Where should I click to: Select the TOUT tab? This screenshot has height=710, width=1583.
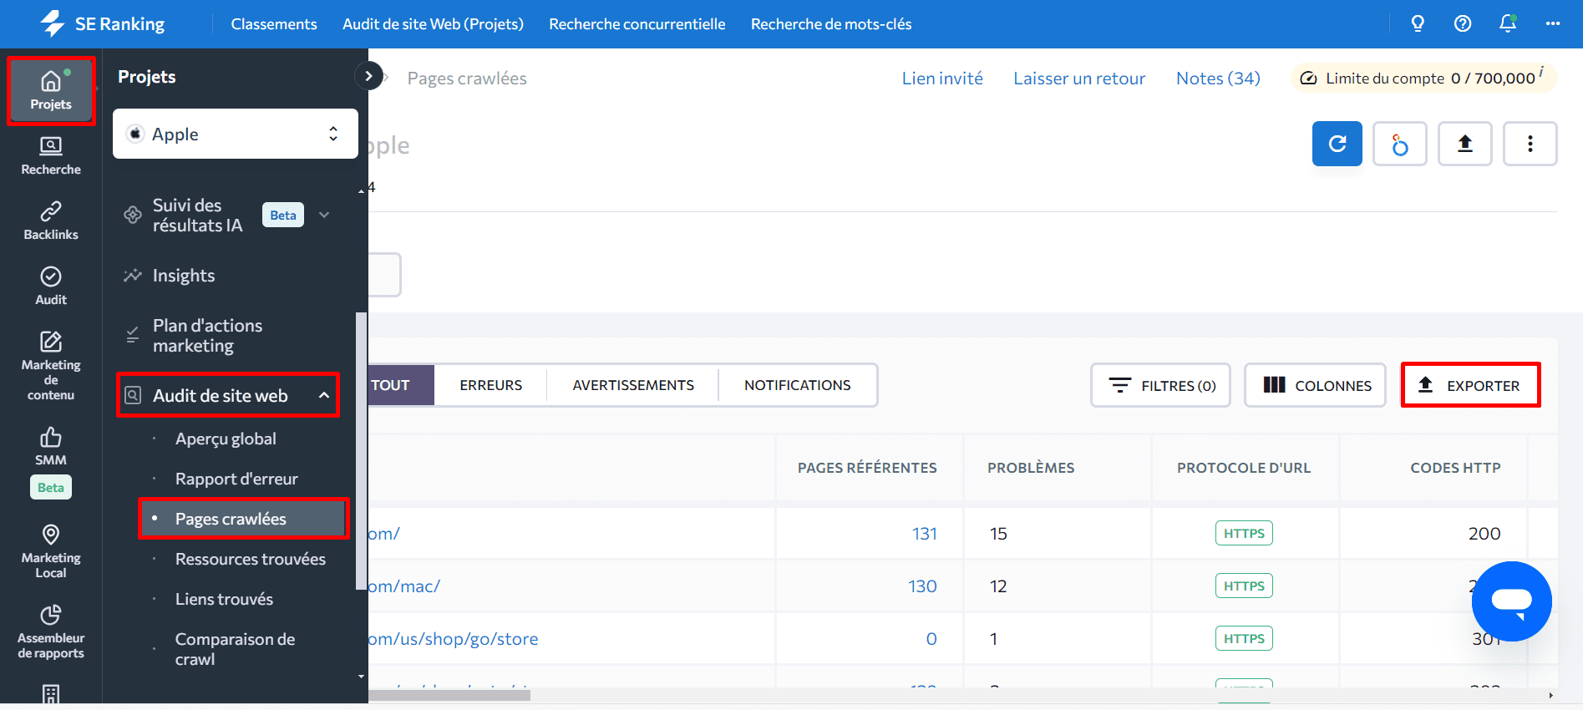(401, 385)
